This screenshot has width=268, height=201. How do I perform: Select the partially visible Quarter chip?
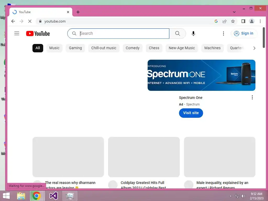coord(236,48)
